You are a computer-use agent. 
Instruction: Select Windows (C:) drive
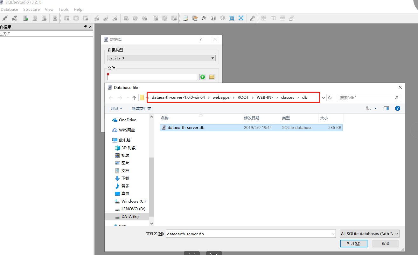(130, 201)
